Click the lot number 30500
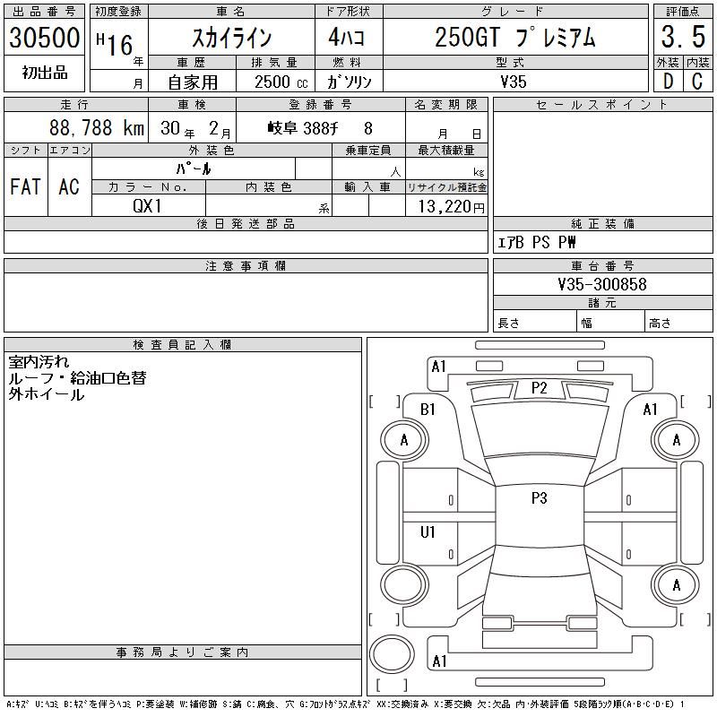Screen dimensions: 717x717 click(x=45, y=38)
